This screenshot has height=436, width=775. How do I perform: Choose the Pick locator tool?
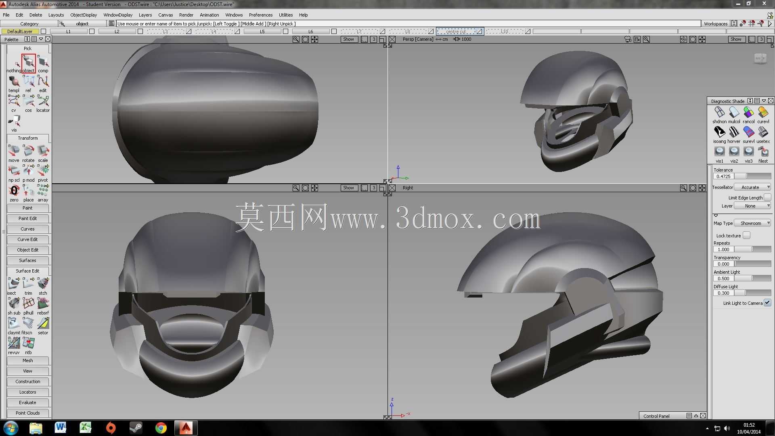[43, 103]
